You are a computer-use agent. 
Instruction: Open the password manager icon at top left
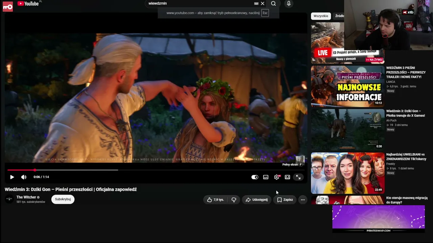pyautogui.click(x=8, y=6)
